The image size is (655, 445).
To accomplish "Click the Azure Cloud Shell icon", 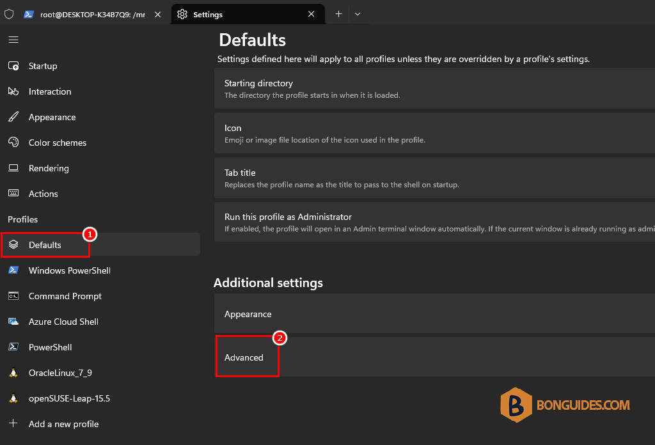I will [13, 322].
